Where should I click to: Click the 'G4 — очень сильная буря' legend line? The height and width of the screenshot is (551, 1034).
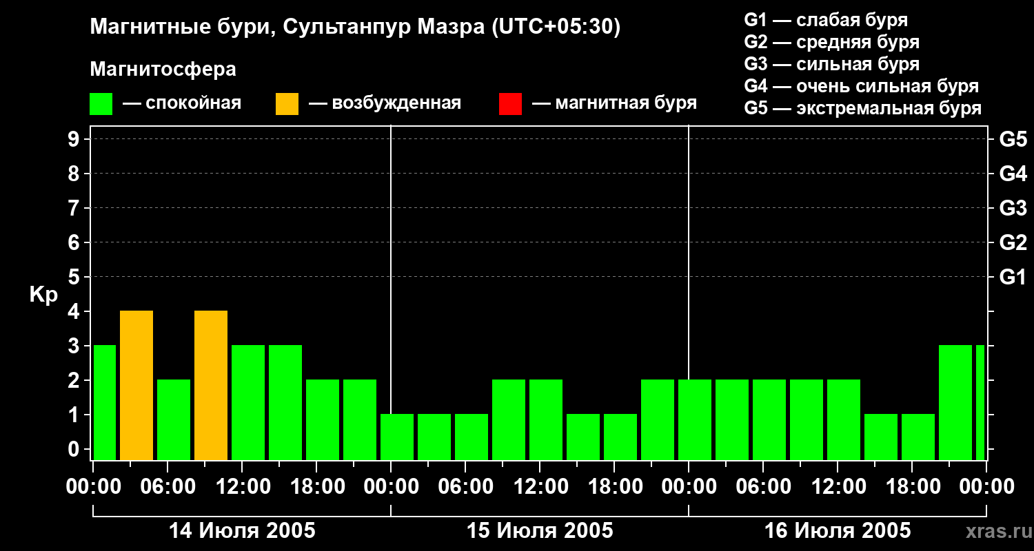tap(861, 86)
